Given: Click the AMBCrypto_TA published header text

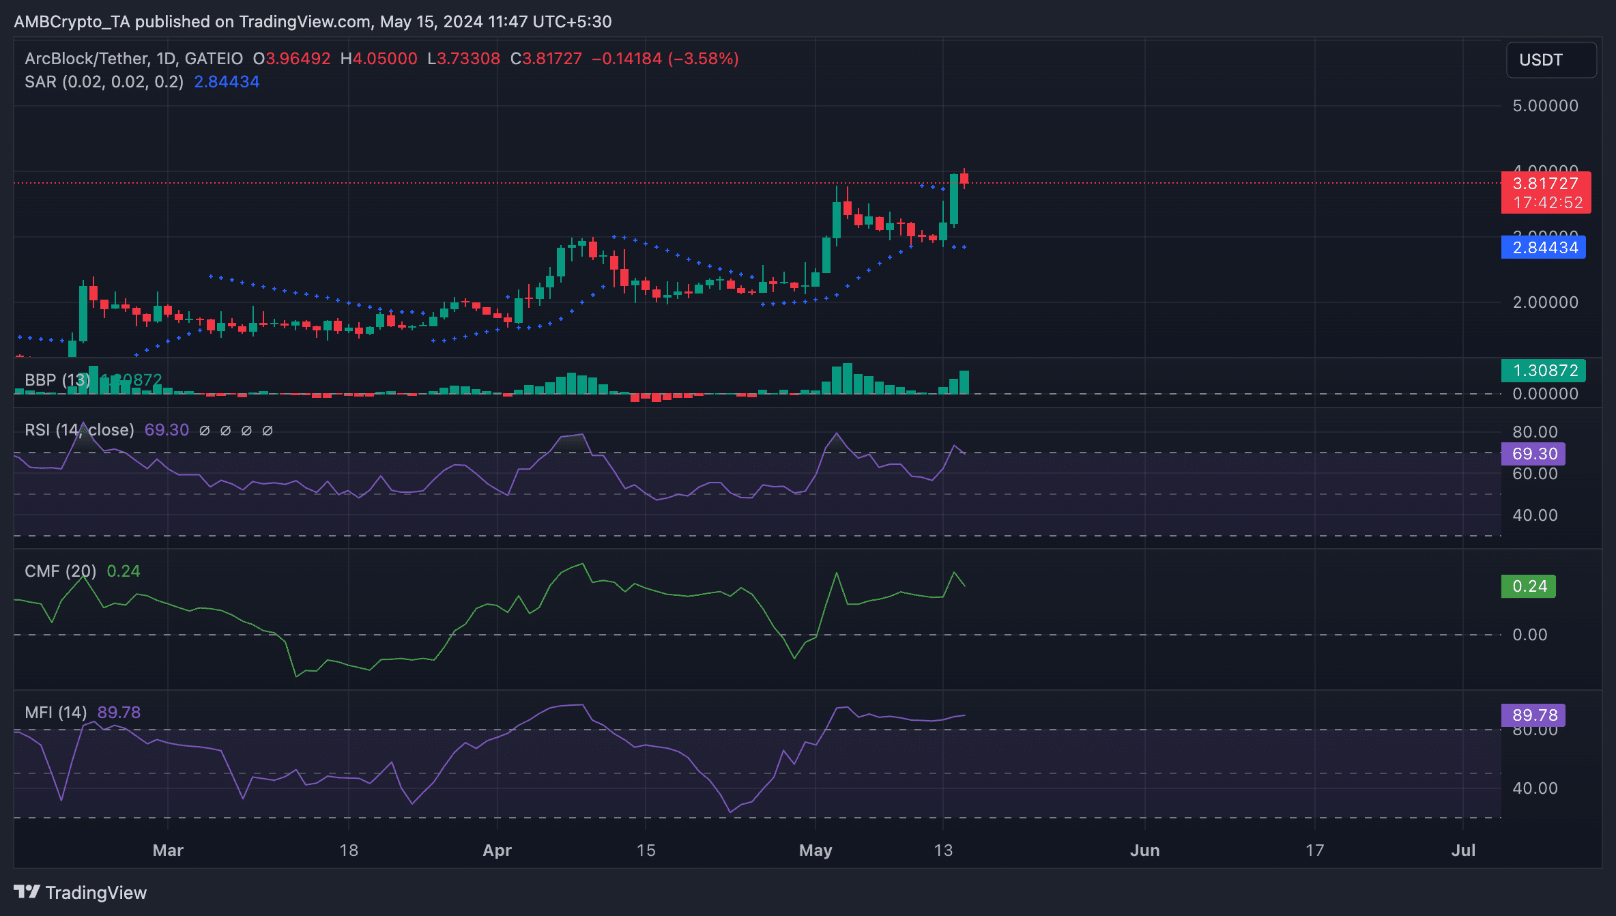Looking at the screenshot, I should pos(313,22).
